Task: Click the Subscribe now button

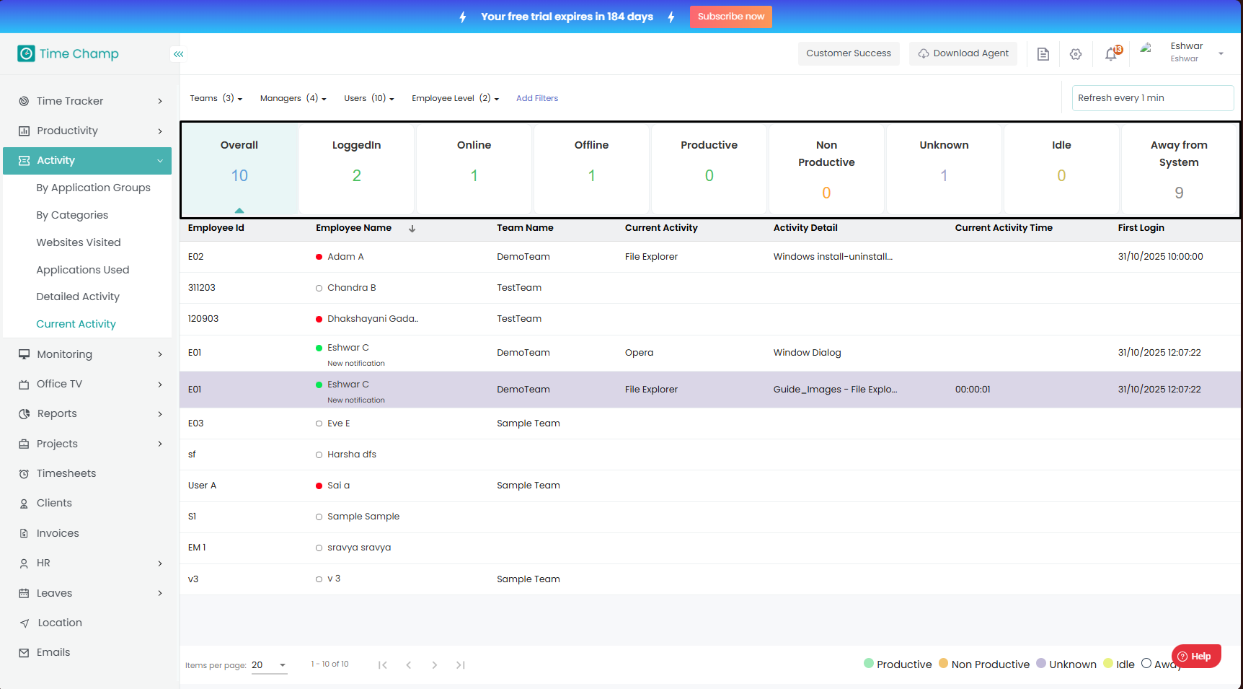Action: click(x=730, y=17)
